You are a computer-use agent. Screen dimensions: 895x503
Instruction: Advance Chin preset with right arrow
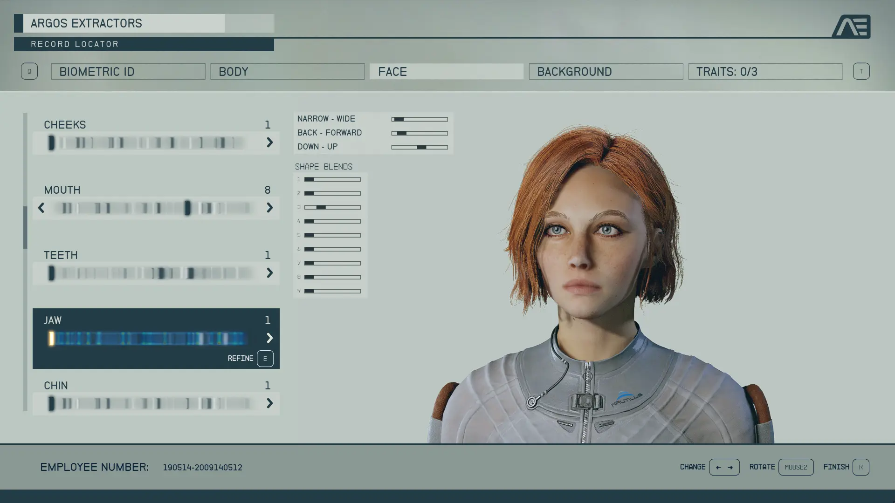269,403
